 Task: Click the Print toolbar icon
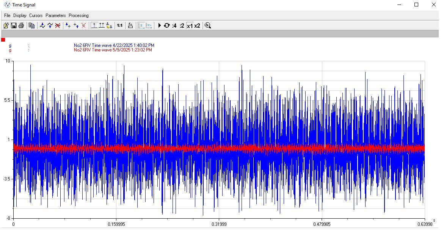tap(21, 25)
